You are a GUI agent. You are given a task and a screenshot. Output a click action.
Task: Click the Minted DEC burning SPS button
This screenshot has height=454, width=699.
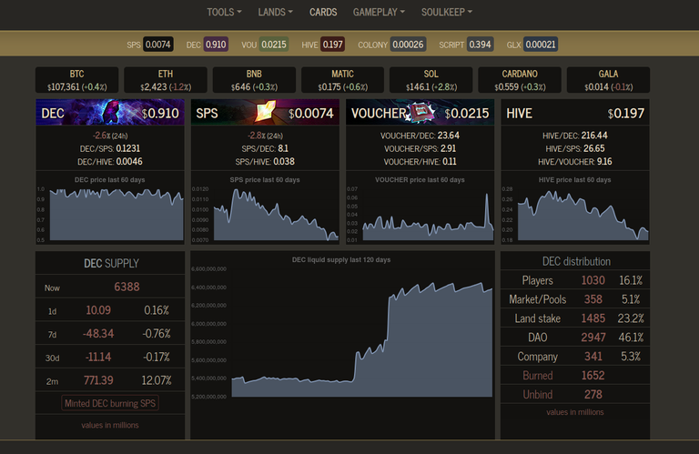point(110,403)
